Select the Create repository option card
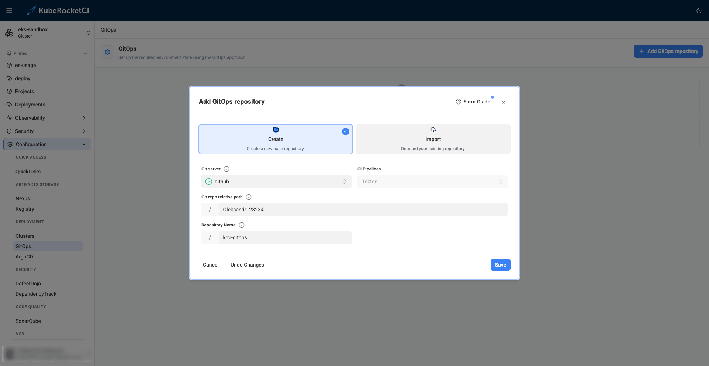Viewport: 709px width, 366px height. [276, 139]
